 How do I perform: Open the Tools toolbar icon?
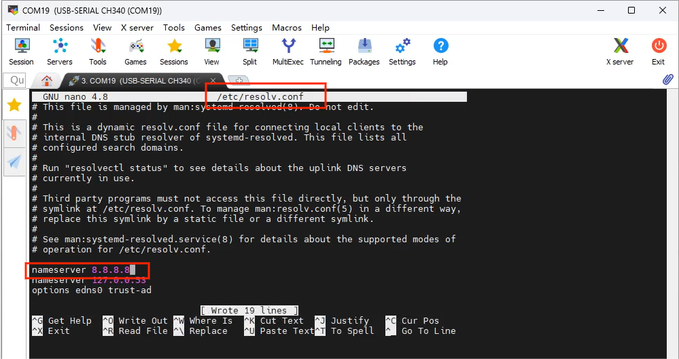98,52
